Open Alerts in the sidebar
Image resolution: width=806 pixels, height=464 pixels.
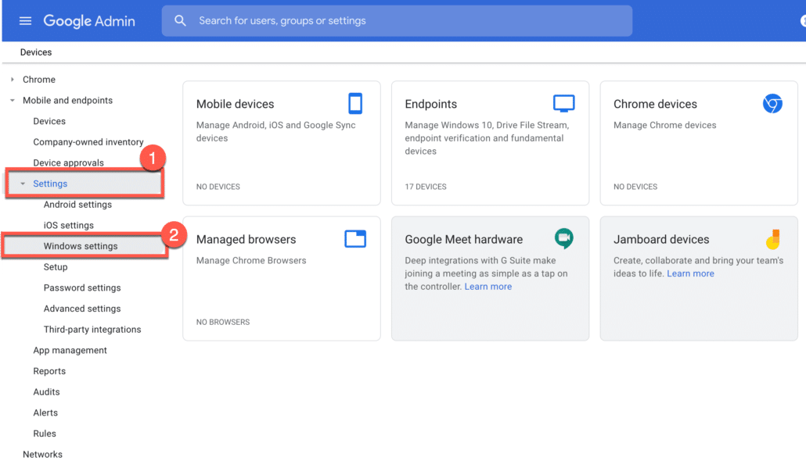coord(45,412)
